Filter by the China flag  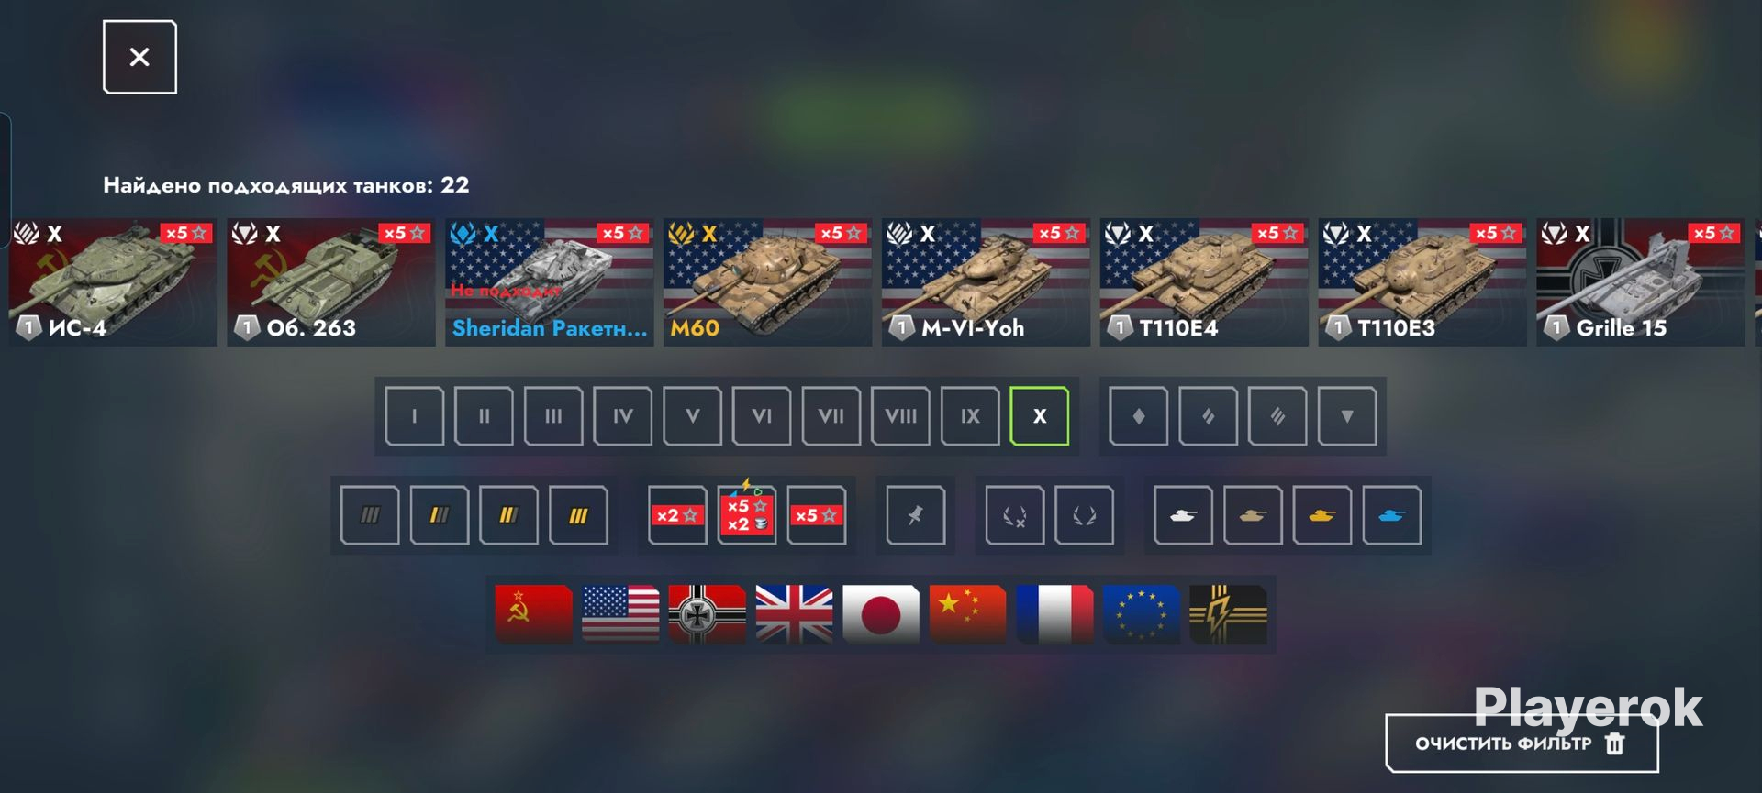tap(967, 614)
